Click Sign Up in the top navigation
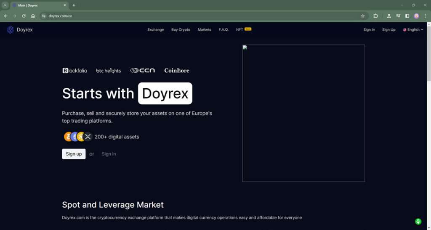Image resolution: width=431 pixels, height=230 pixels. click(388, 29)
